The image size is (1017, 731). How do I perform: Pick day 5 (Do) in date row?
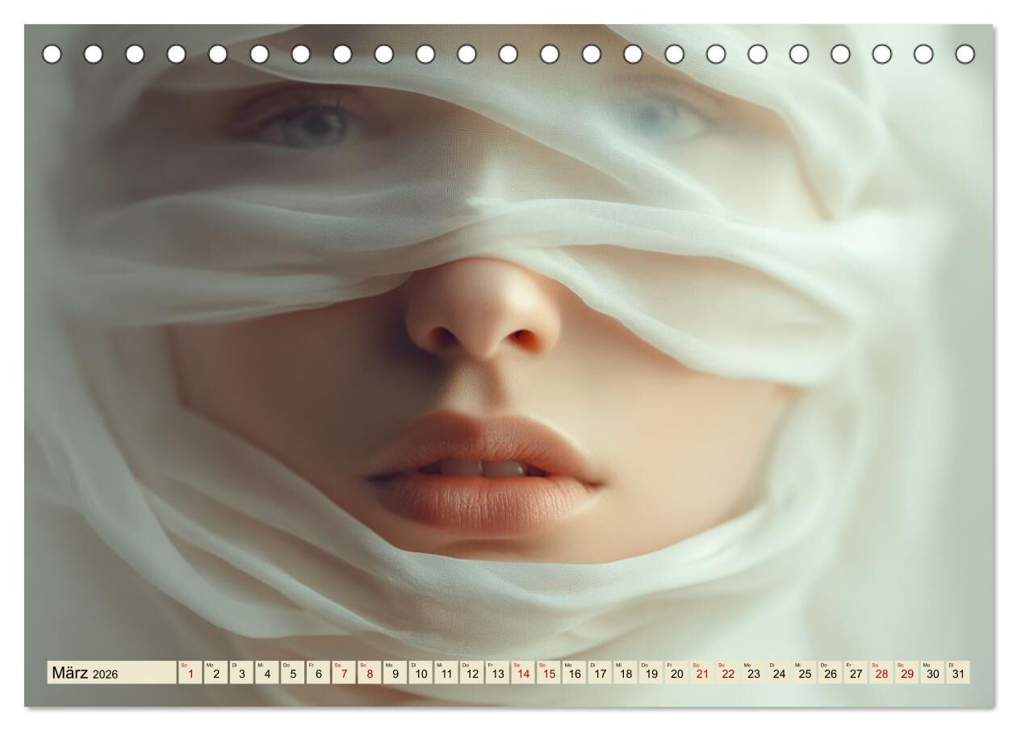292,673
